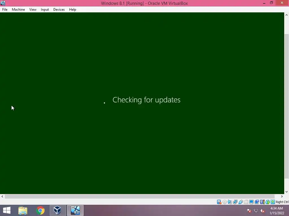Open the View menu
Viewport: 289px width, 216px height.
point(33,10)
